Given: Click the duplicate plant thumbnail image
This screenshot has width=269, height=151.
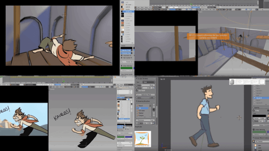Looking at the screenshot, I should tap(143, 139).
